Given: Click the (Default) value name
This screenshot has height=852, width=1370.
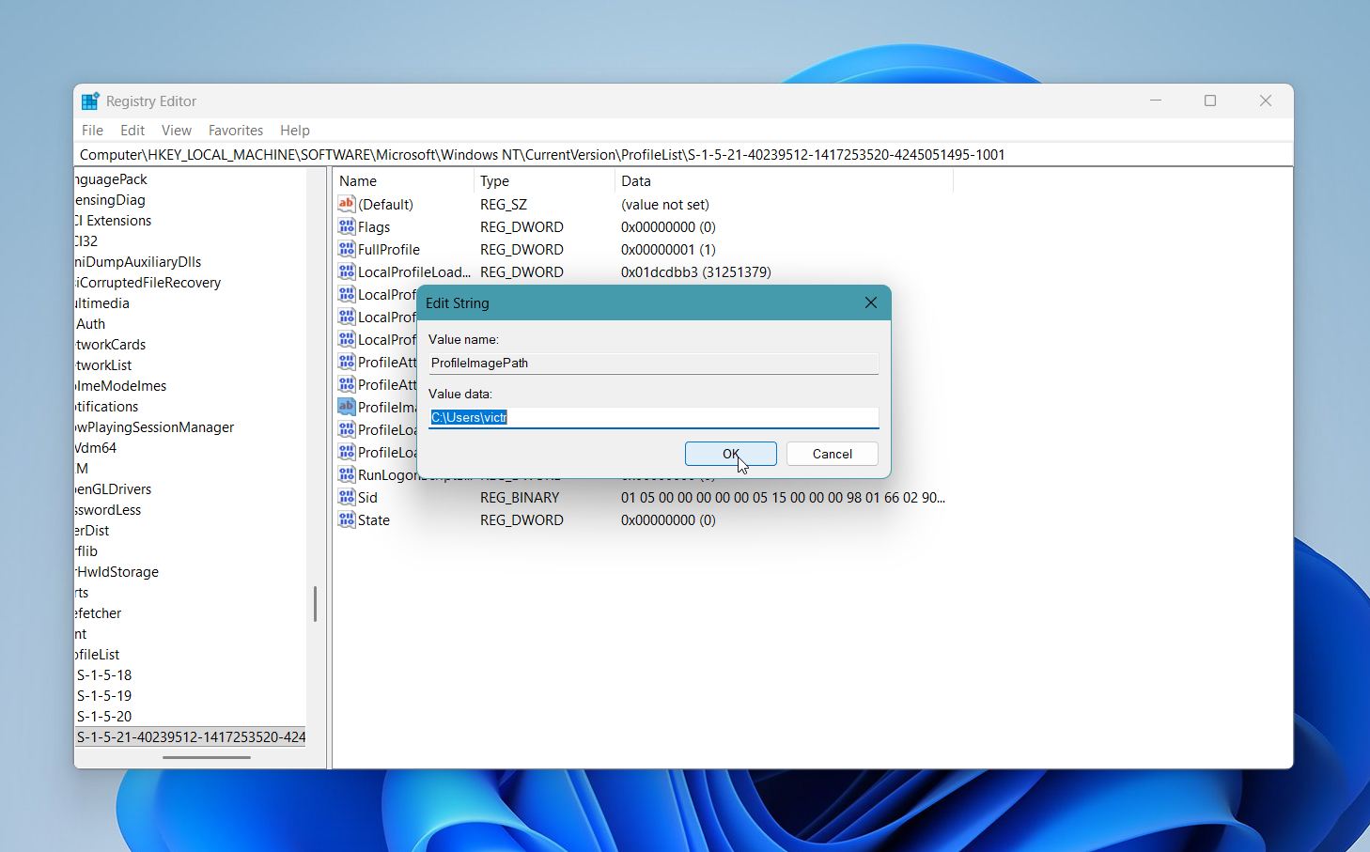Looking at the screenshot, I should (x=385, y=204).
